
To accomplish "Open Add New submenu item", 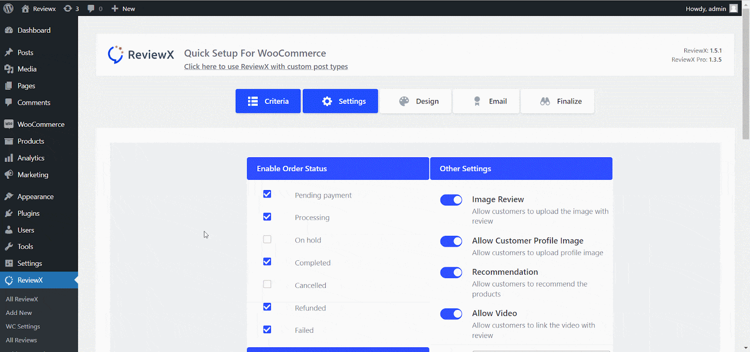I will click(x=19, y=313).
